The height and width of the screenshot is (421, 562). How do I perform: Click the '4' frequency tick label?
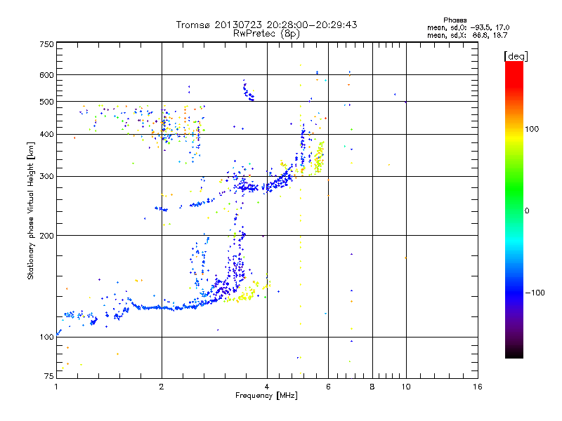267,387
